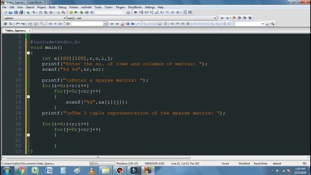Viewport: 311px width, 175px height.
Task: Expand the search text dropdown arrow
Action: [x=105, y=24]
